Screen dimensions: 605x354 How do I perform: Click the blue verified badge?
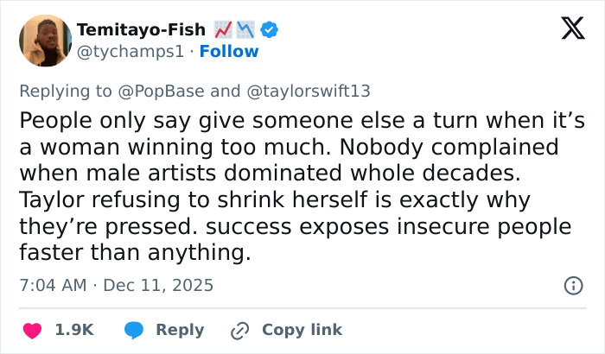pos(271,30)
